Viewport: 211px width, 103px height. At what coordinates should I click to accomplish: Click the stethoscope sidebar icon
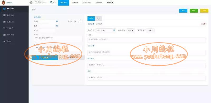(x=4, y=28)
